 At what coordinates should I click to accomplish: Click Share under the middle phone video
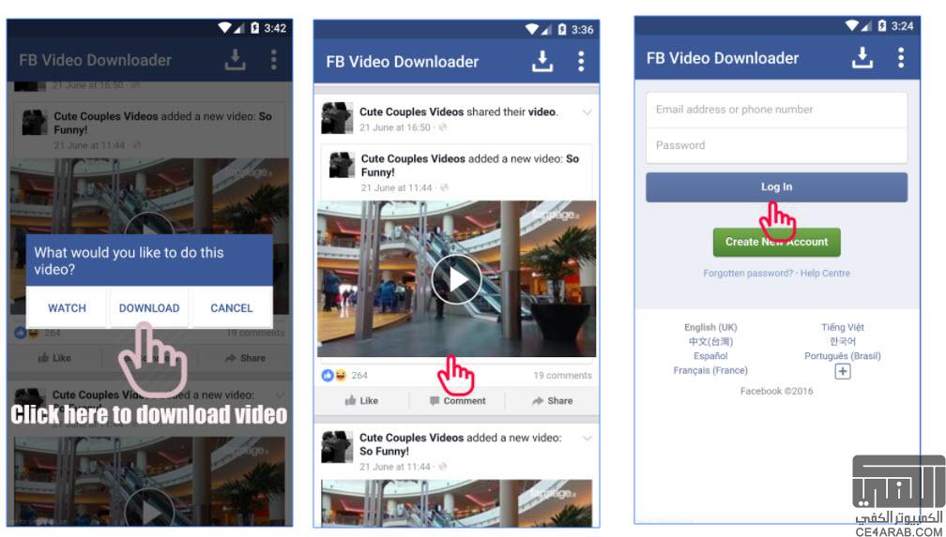tap(552, 401)
